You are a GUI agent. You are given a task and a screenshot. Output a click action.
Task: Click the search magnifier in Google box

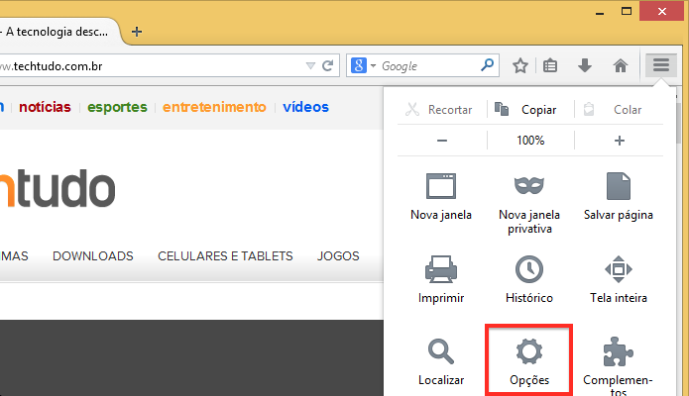(x=487, y=65)
